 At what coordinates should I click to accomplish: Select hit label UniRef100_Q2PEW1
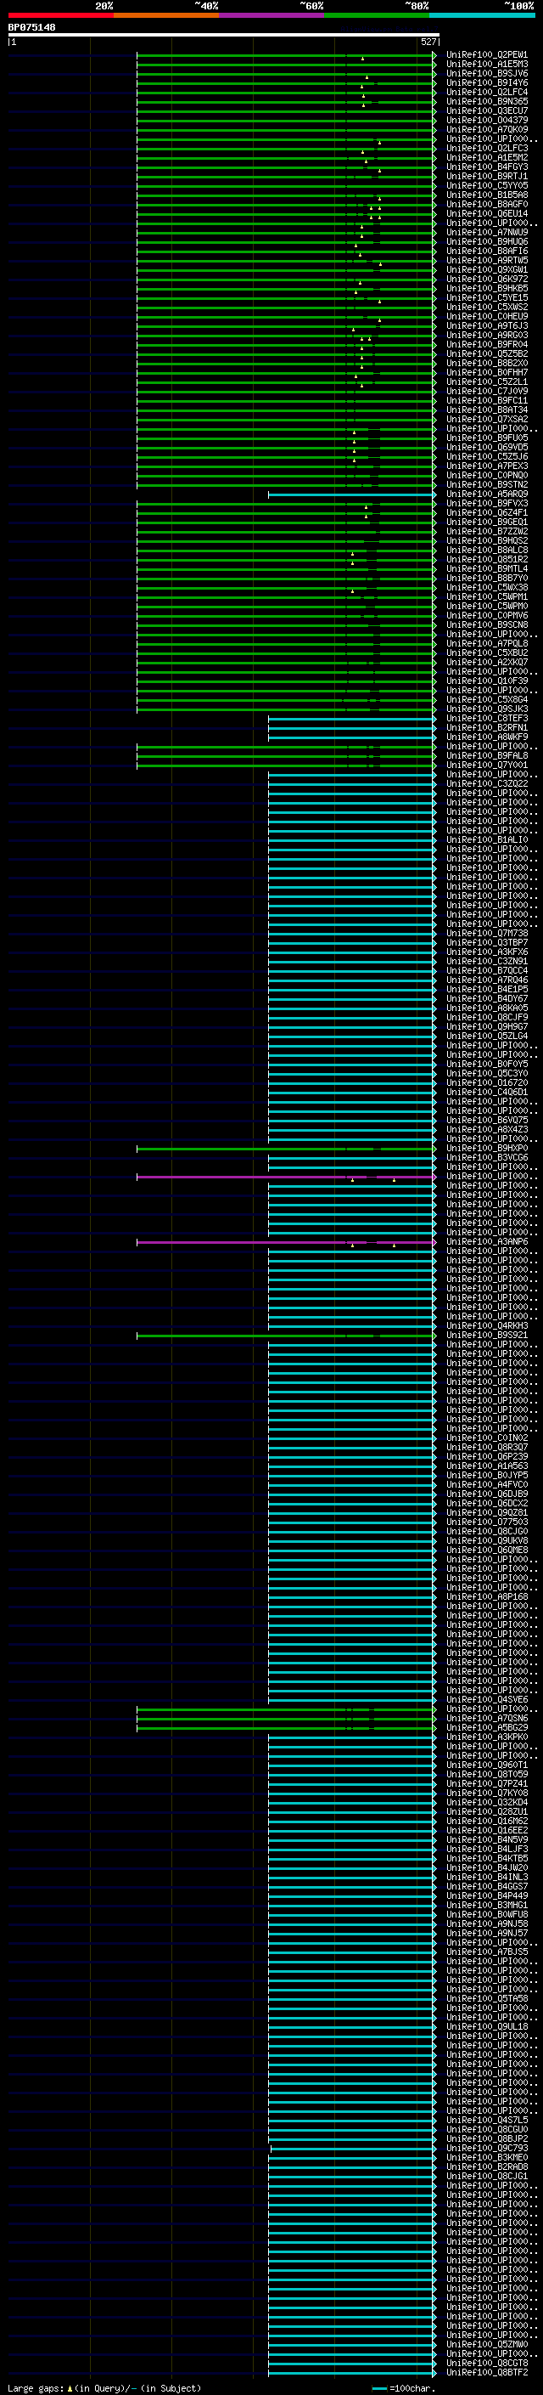(486, 56)
